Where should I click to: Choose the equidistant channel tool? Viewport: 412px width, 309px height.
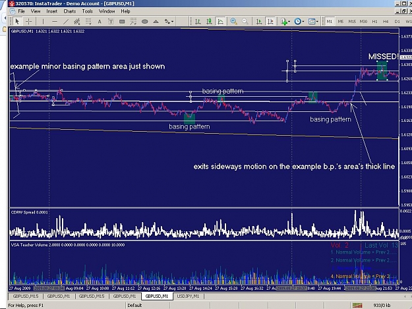tap(77, 21)
